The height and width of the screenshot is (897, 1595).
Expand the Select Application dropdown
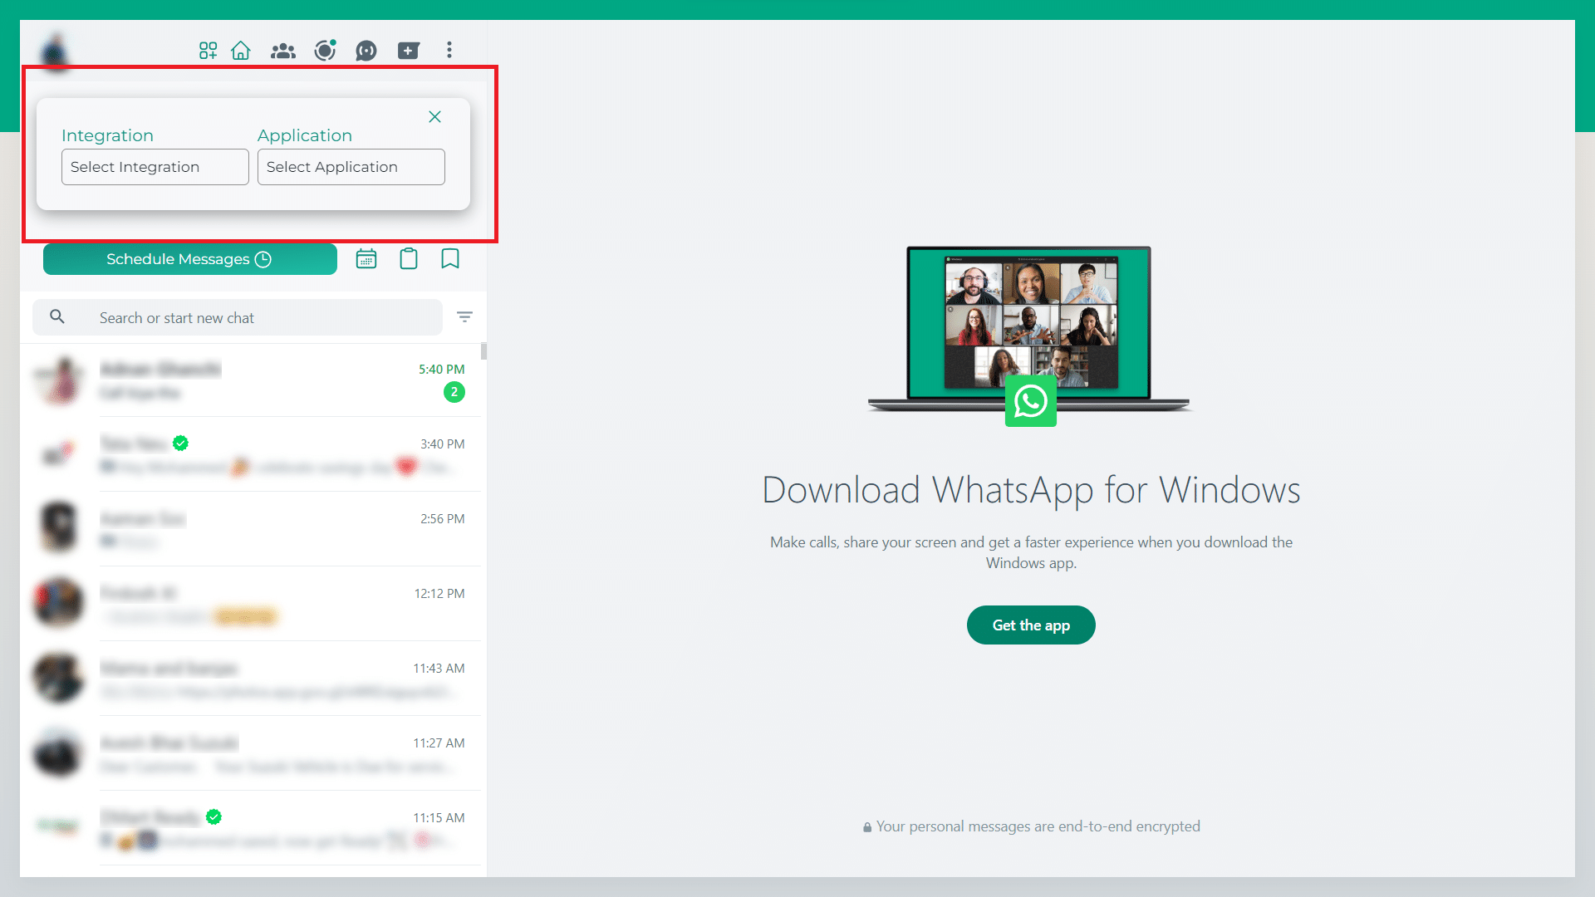(351, 167)
